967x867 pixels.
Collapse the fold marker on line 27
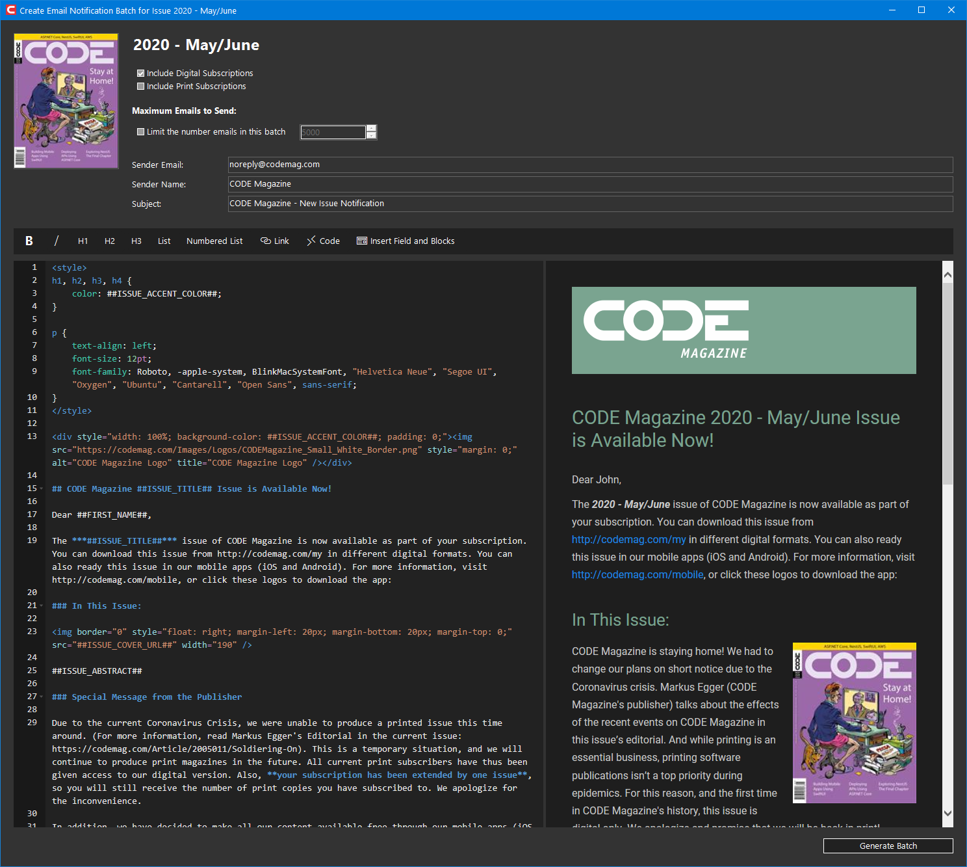pyautogui.click(x=42, y=697)
